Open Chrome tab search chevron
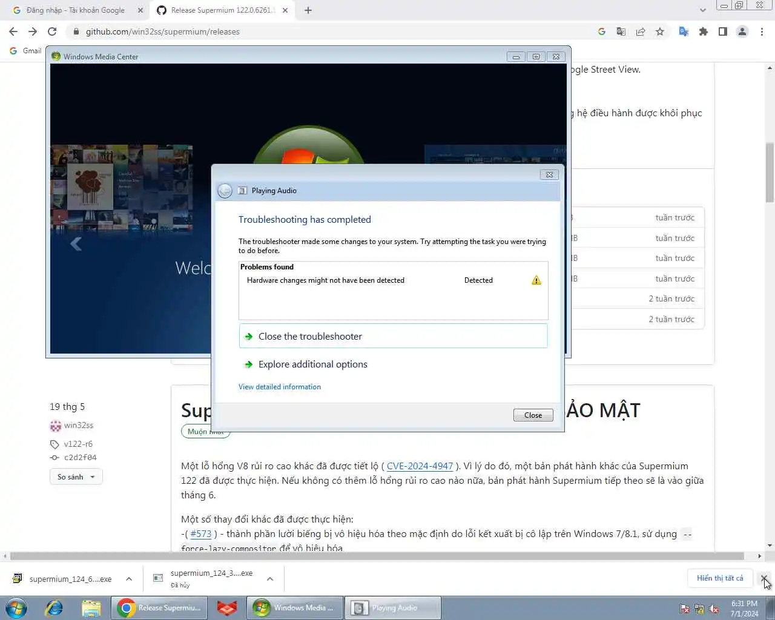 pos(702,10)
